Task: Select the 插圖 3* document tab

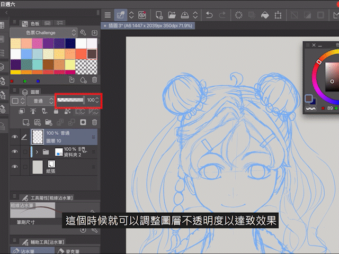Action: [148, 26]
